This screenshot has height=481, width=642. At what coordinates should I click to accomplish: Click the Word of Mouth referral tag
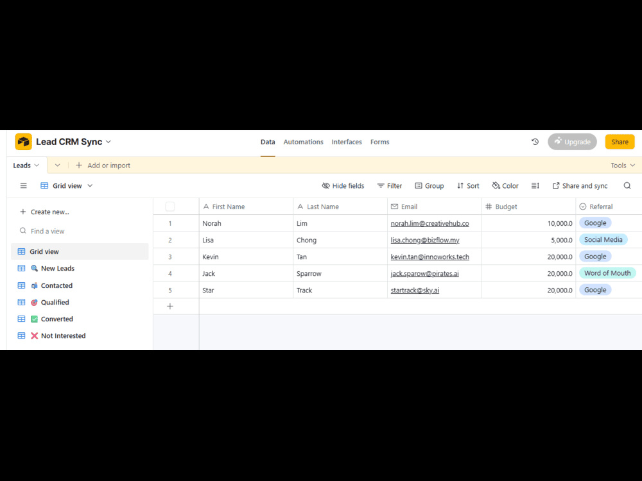tap(607, 273)
